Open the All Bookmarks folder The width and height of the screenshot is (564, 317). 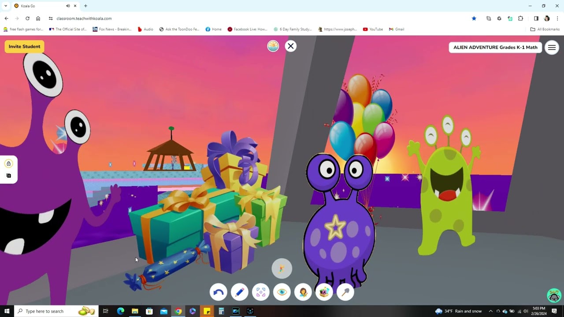[x=545, y=29]
